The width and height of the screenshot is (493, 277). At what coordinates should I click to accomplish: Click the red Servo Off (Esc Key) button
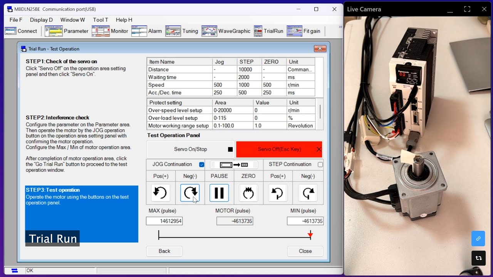[x=279, y=149]
